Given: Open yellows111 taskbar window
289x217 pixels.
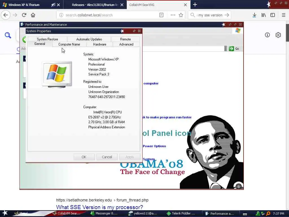Looking at the screenshot, I should (x=143, y=214).
